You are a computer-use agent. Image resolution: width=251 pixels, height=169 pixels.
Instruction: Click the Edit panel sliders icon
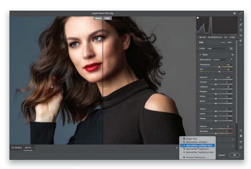pos(241,19)
